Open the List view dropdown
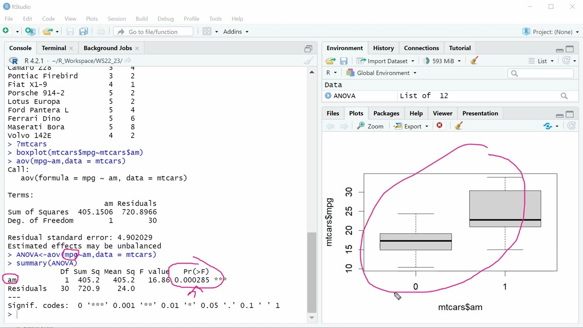 click(541, 61)
